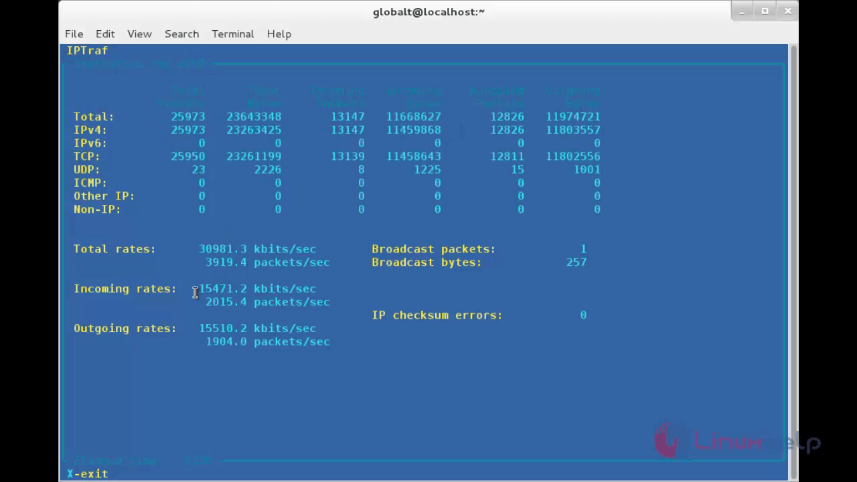Screen dimensions: 857x482
Task: Click total outgoing bytes 11974721
Action: (573, 116)
